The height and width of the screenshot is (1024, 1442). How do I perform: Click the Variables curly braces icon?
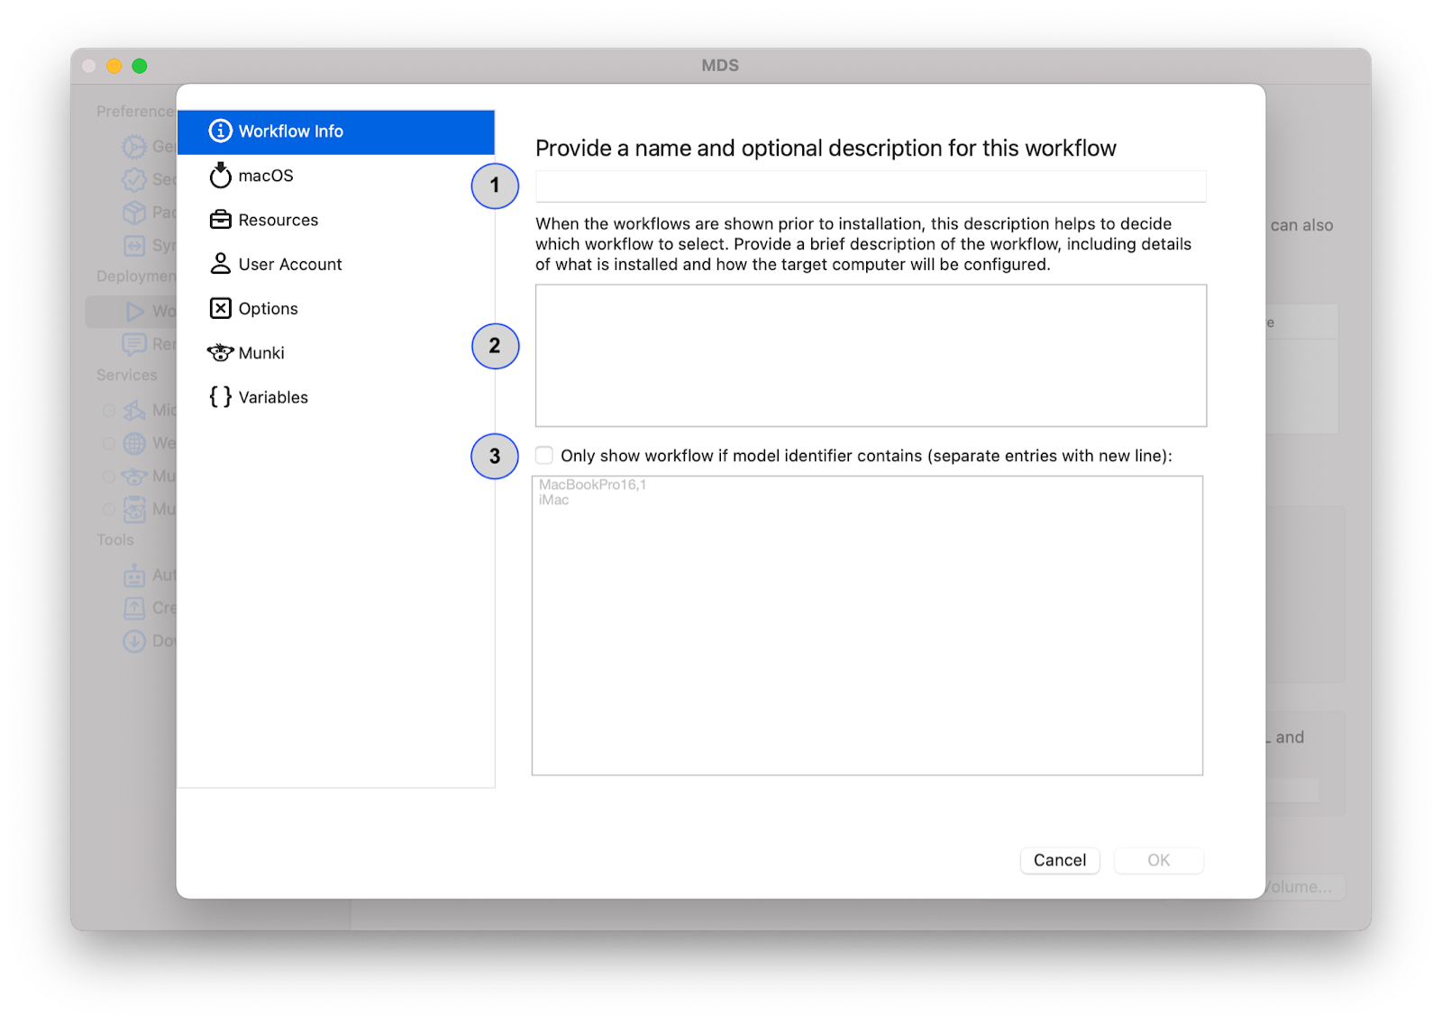[x=220, y=396]
